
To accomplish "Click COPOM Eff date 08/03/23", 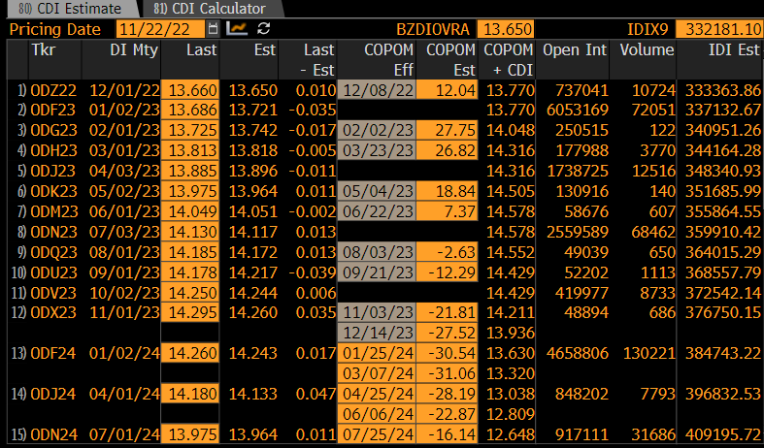I will tap(377, 252).
